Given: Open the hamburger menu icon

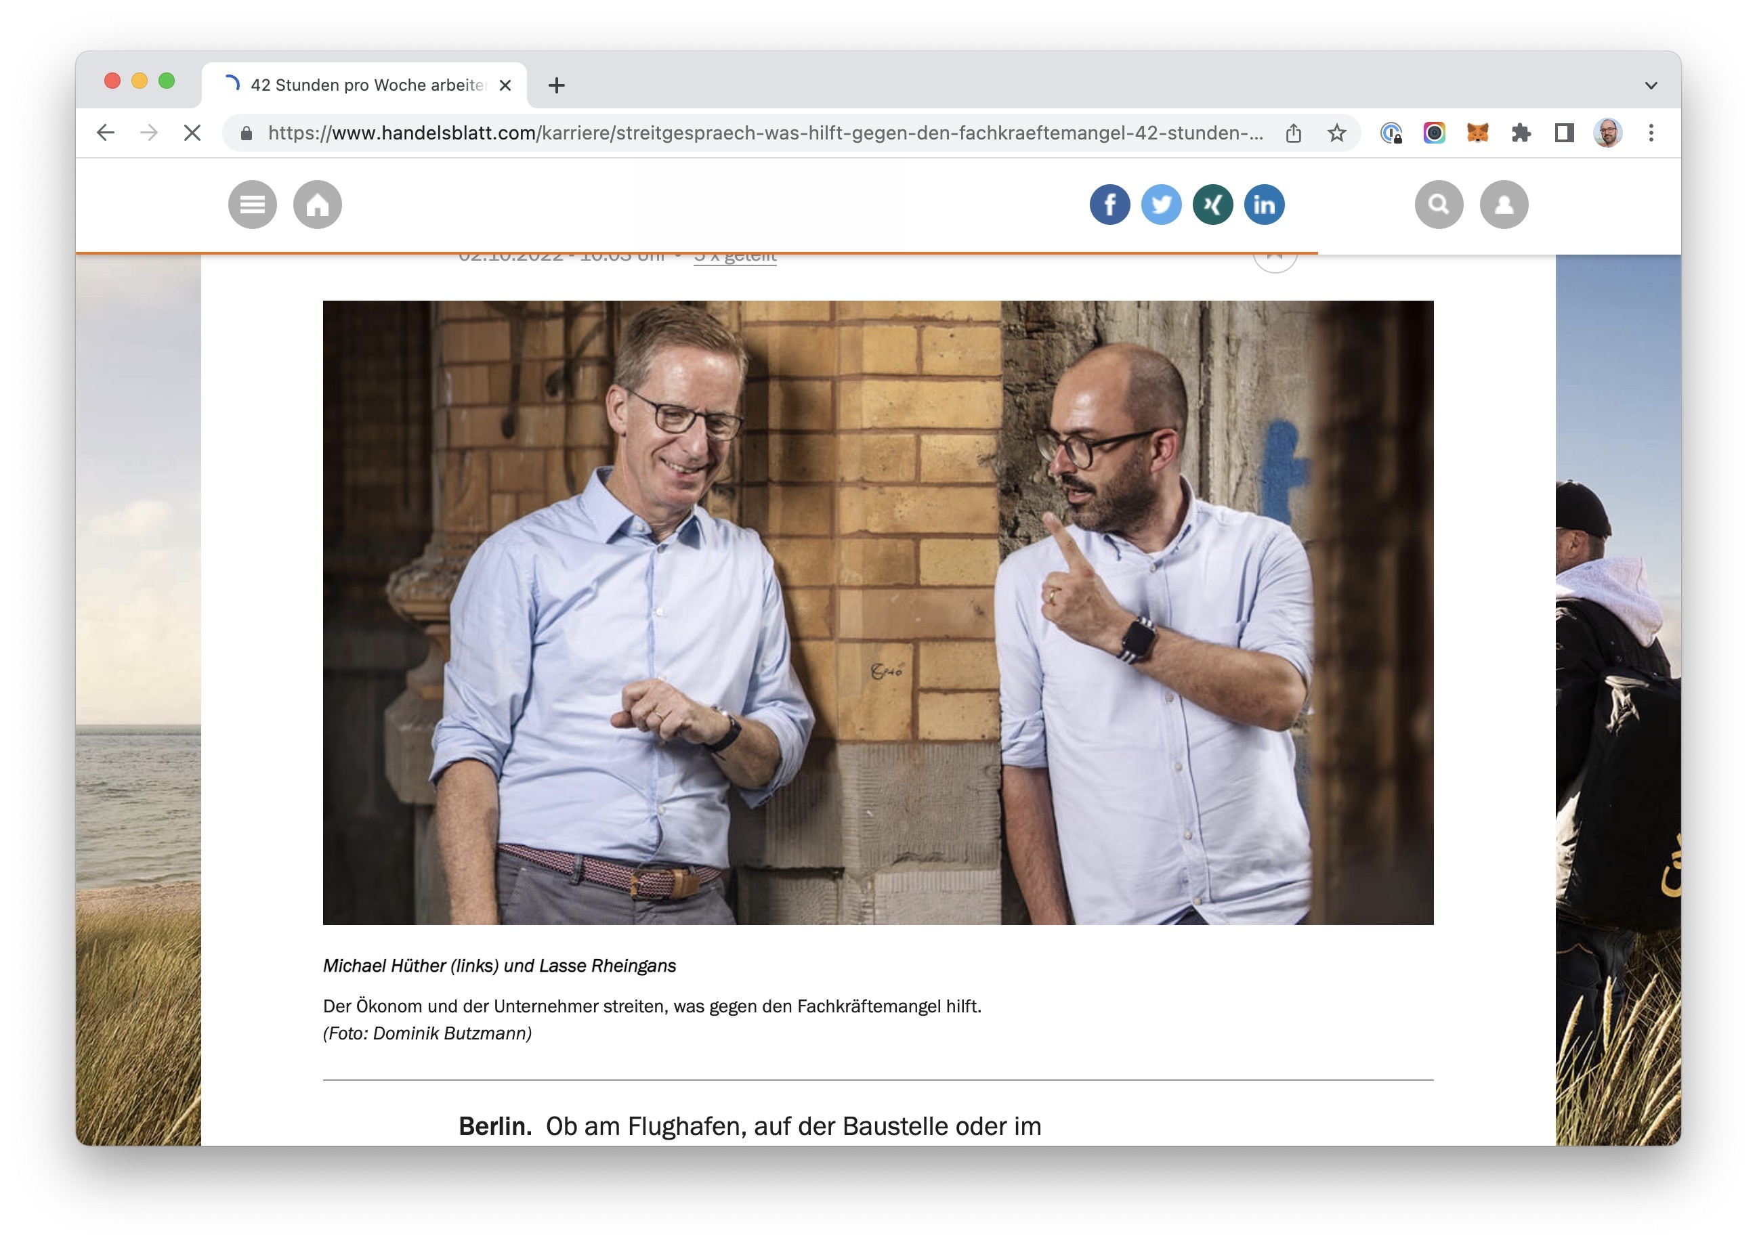Looking at the screenshot, I should [253, 205].
